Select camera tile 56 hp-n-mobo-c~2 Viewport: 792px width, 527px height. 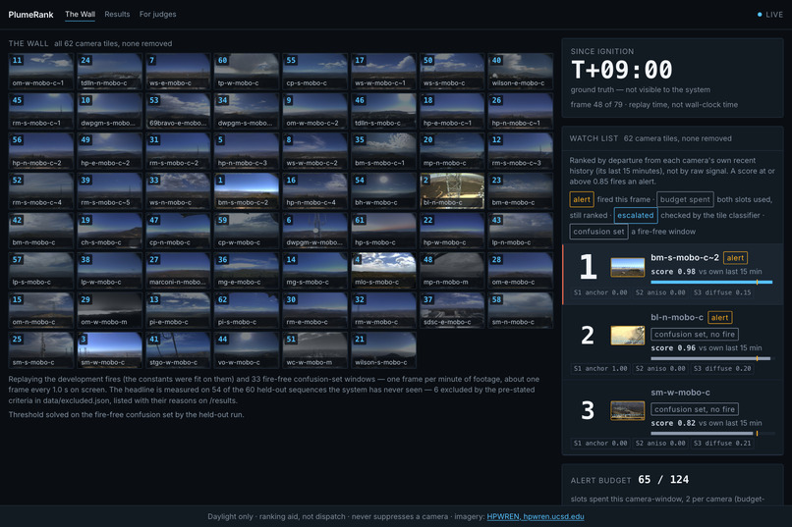tap(41, 151)
